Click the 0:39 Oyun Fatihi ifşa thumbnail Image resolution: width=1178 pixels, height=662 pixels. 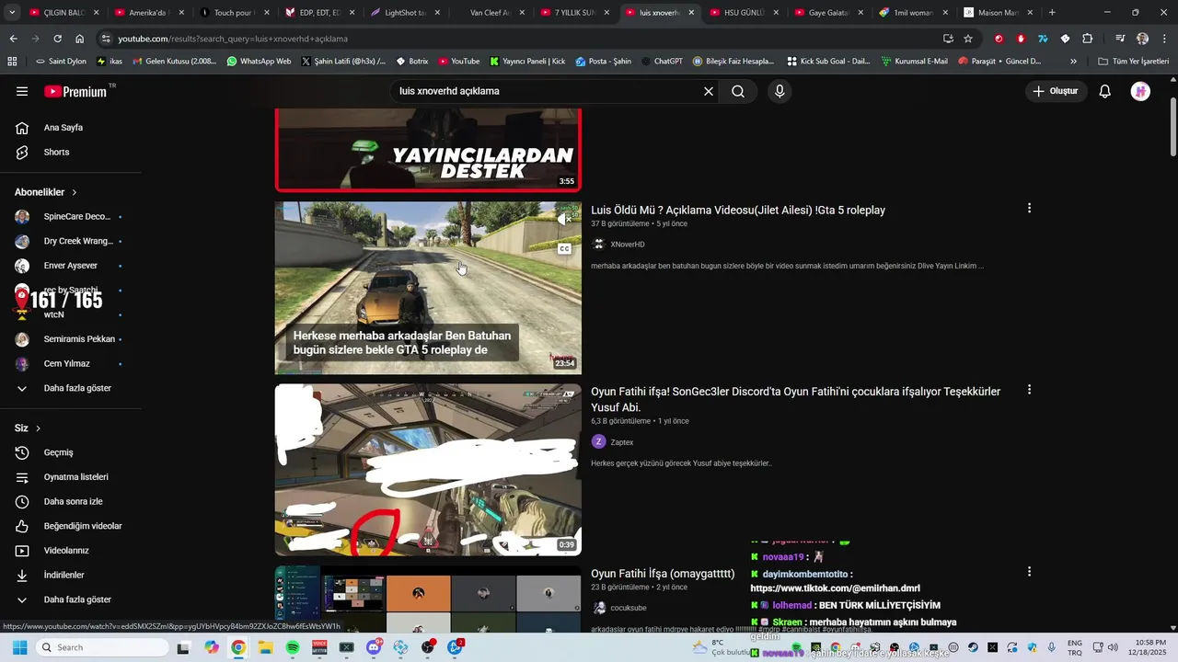(x=428, y=470)
